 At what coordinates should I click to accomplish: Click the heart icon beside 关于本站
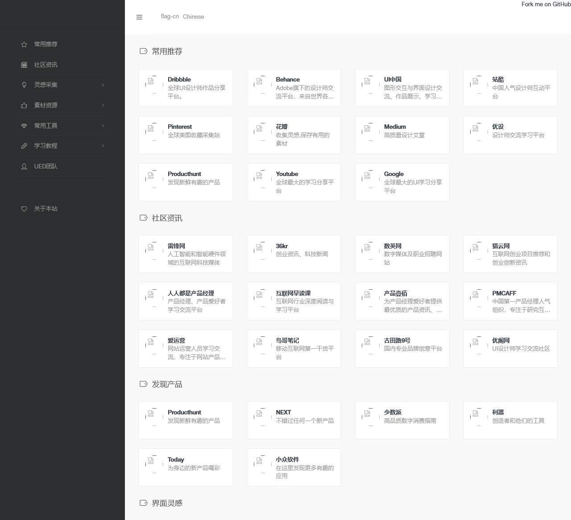24,209
